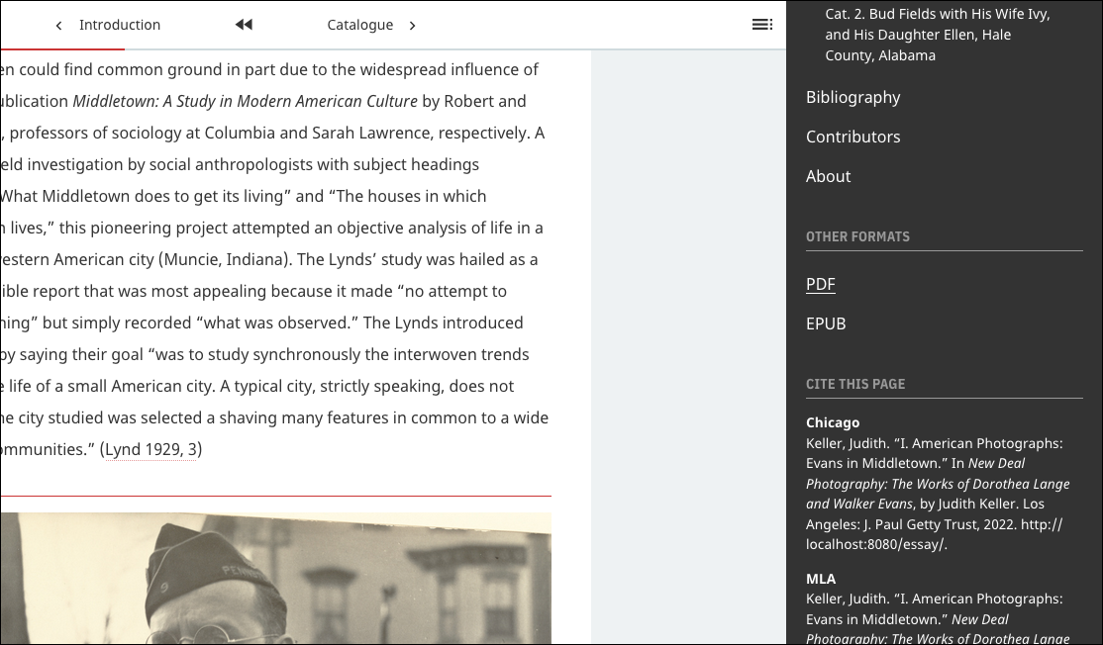Click the double-arrow rewind icon in toolbar
Viewport: 1103px width, 645px height.
pos(244,24)
